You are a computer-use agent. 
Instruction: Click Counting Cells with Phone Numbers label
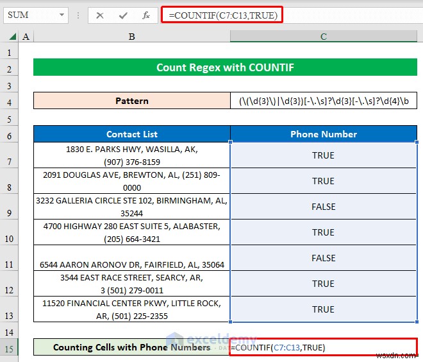pyautogui.click(x=132, y=347)
